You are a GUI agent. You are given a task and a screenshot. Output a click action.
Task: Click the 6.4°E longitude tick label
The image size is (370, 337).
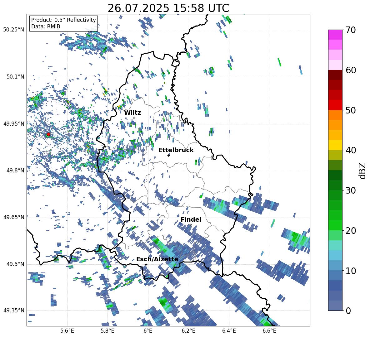[229, 331]
